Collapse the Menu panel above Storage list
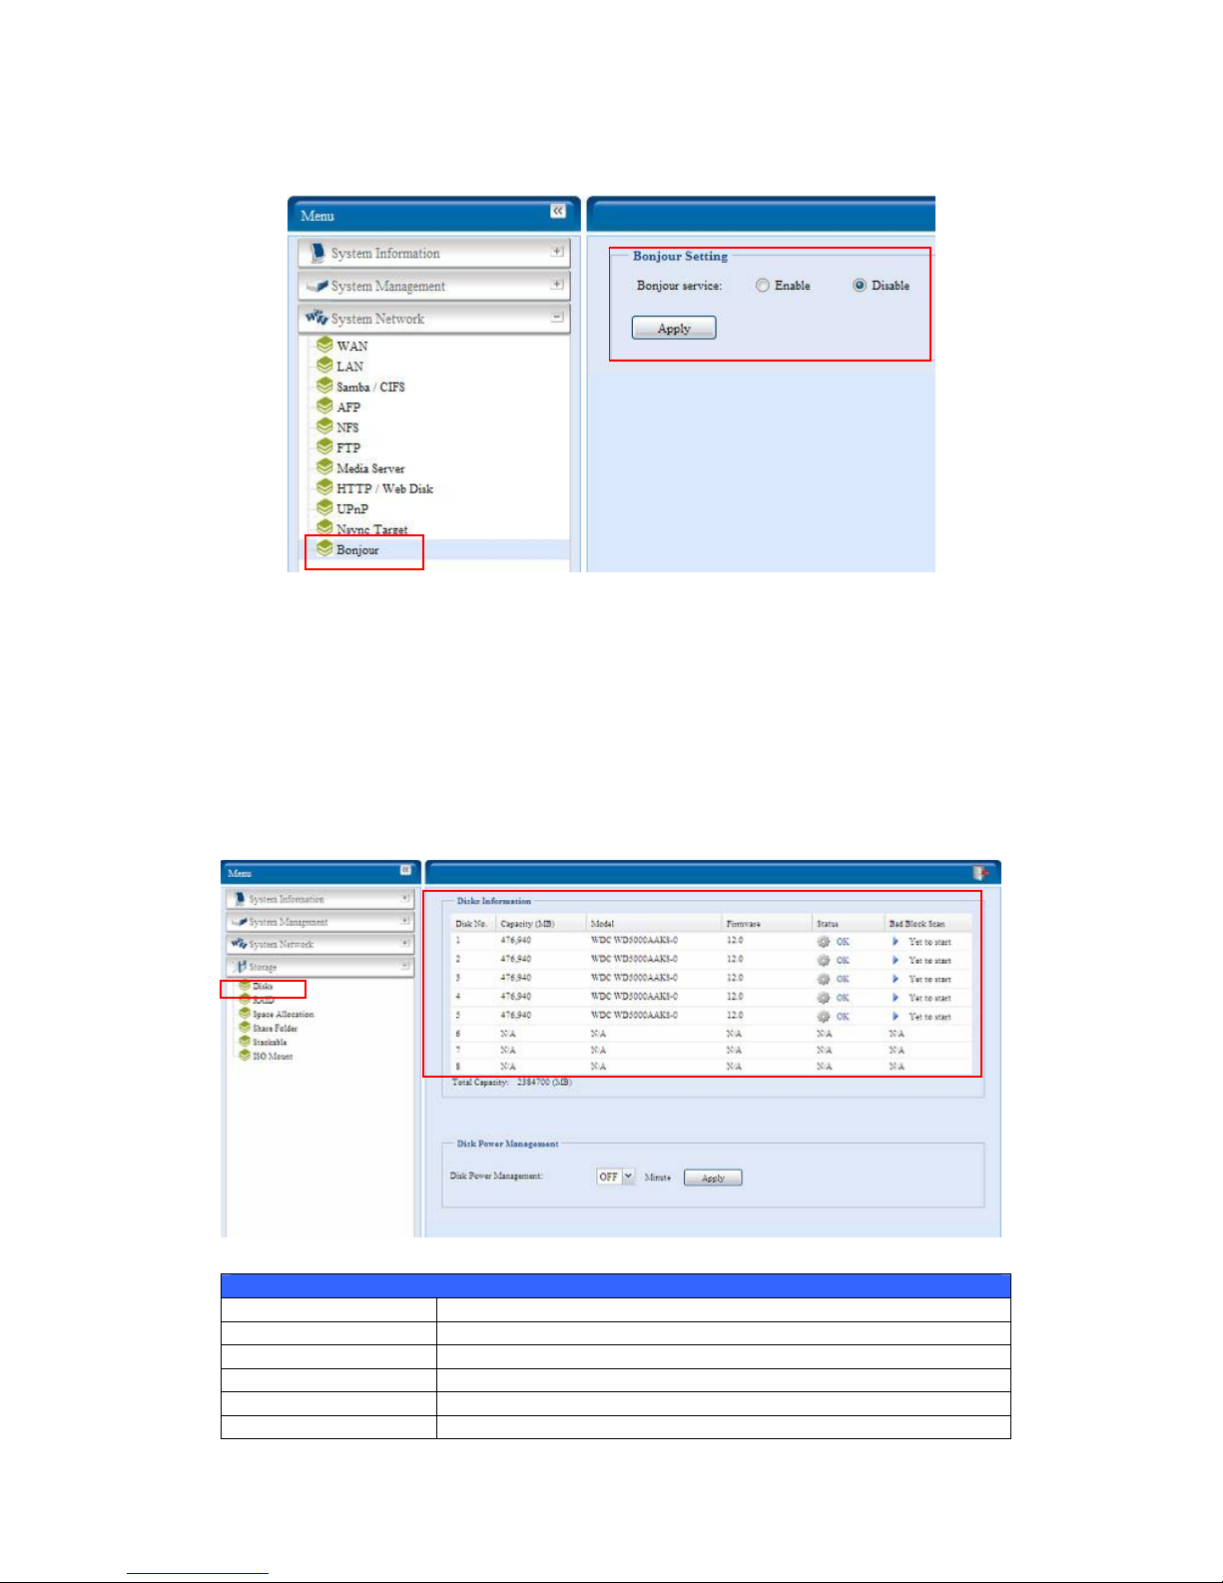Screen dimensions: 1223x1583 coord(406,870)
